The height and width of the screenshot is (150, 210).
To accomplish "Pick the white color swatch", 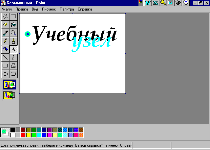I will coord(13,135).
